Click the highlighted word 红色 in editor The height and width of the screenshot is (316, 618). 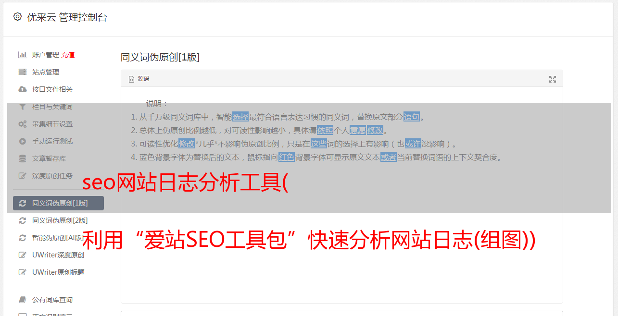[287, 157]
